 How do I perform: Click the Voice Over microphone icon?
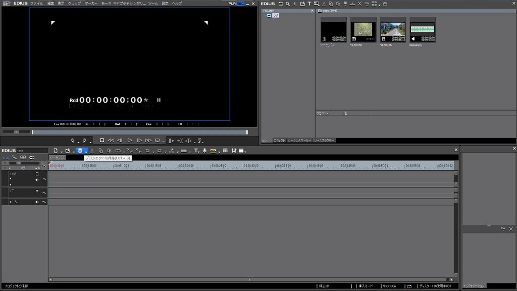[x=204, y=151]
